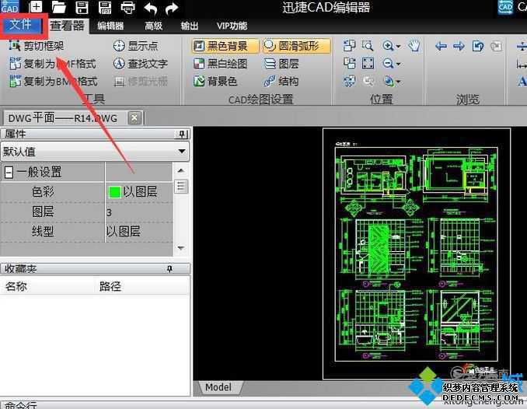Click 复制为EMF格式
Viewport: 527px width, 409px height.
[53, 64]
